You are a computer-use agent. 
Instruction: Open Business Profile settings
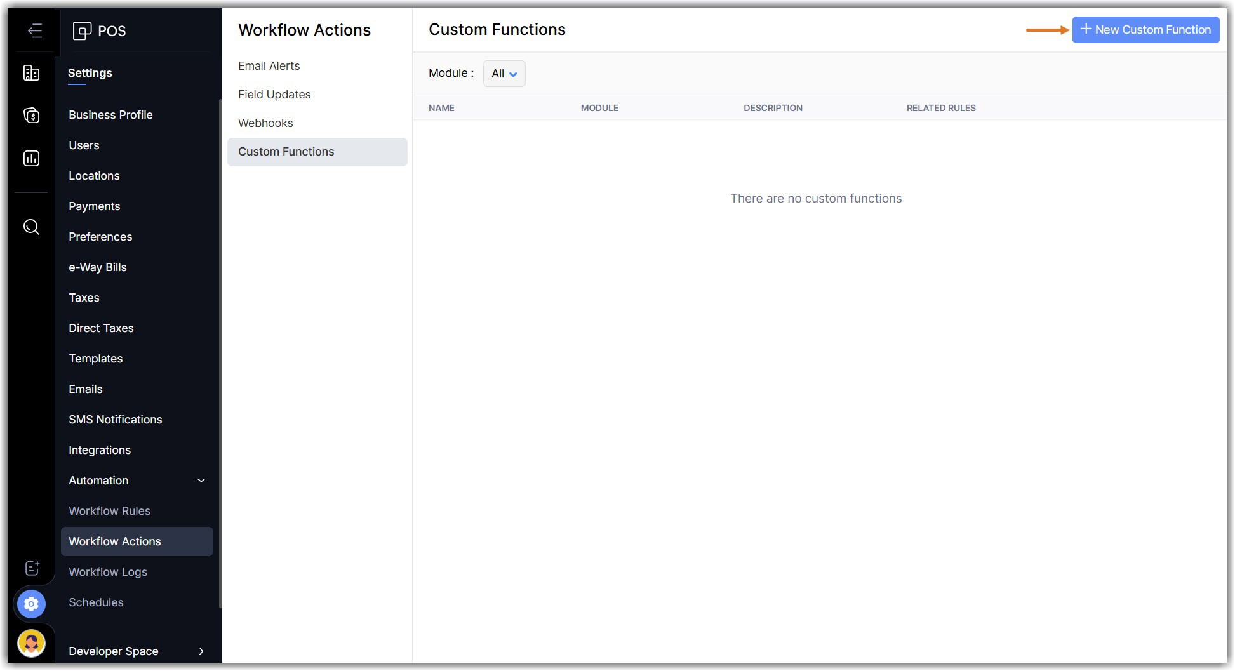coord(110,115)
